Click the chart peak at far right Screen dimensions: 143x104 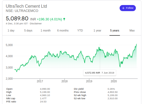(x=136, y=44)
